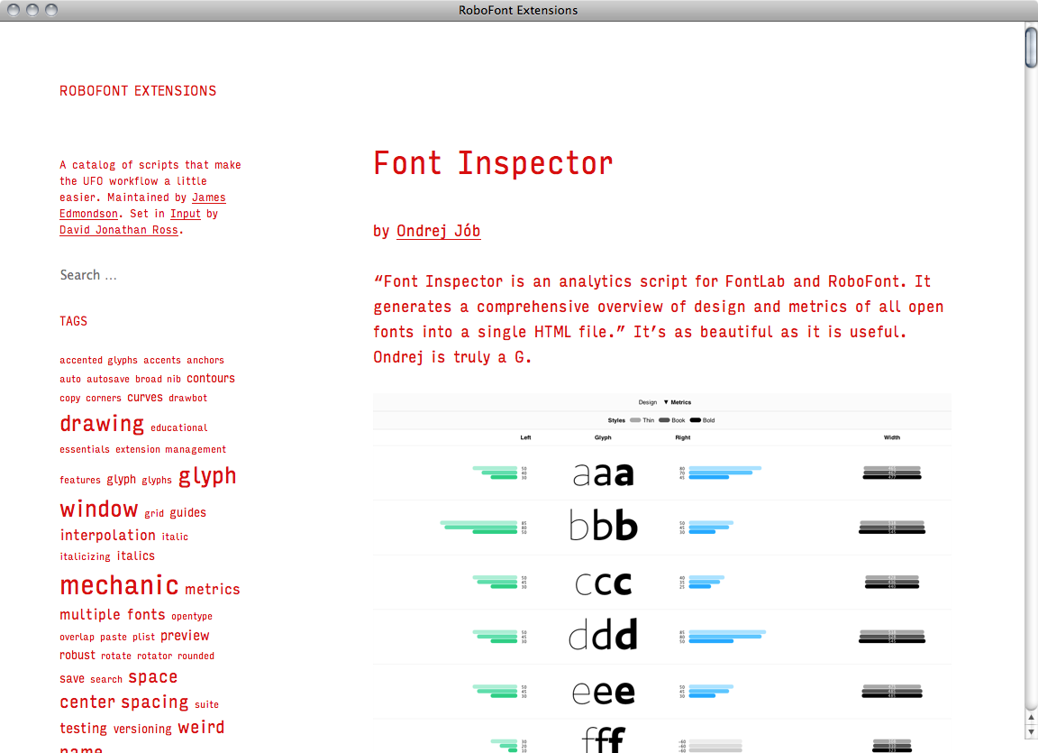Image resolution: width=1038 pixels, height=753 pixels.
Task: Select the 'paste' tag
Action: pyautogui.click(x=114, y=637)
